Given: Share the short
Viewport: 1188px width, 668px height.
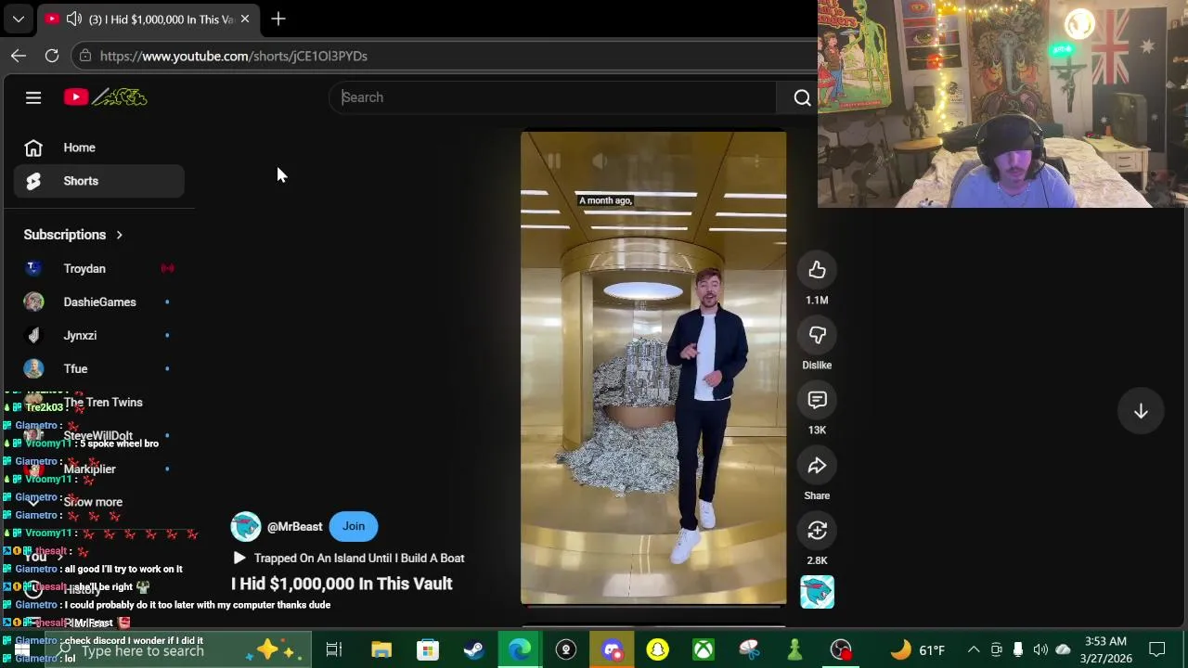Looking at the screenshot, I should 817,466.
